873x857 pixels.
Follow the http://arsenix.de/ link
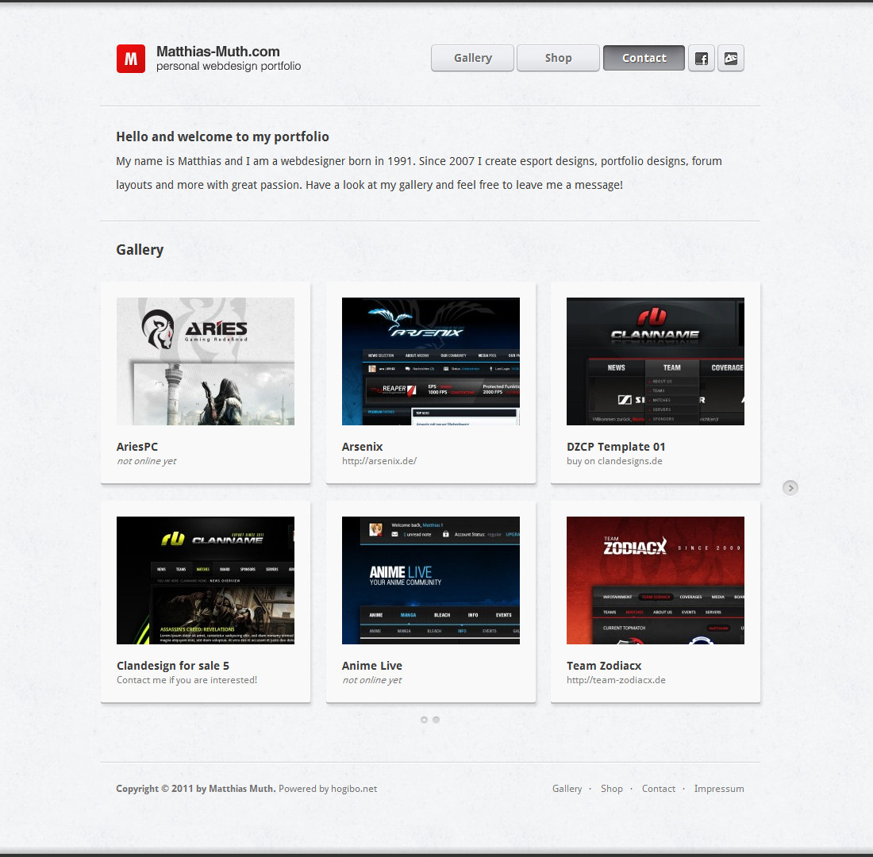click(379, 461)
